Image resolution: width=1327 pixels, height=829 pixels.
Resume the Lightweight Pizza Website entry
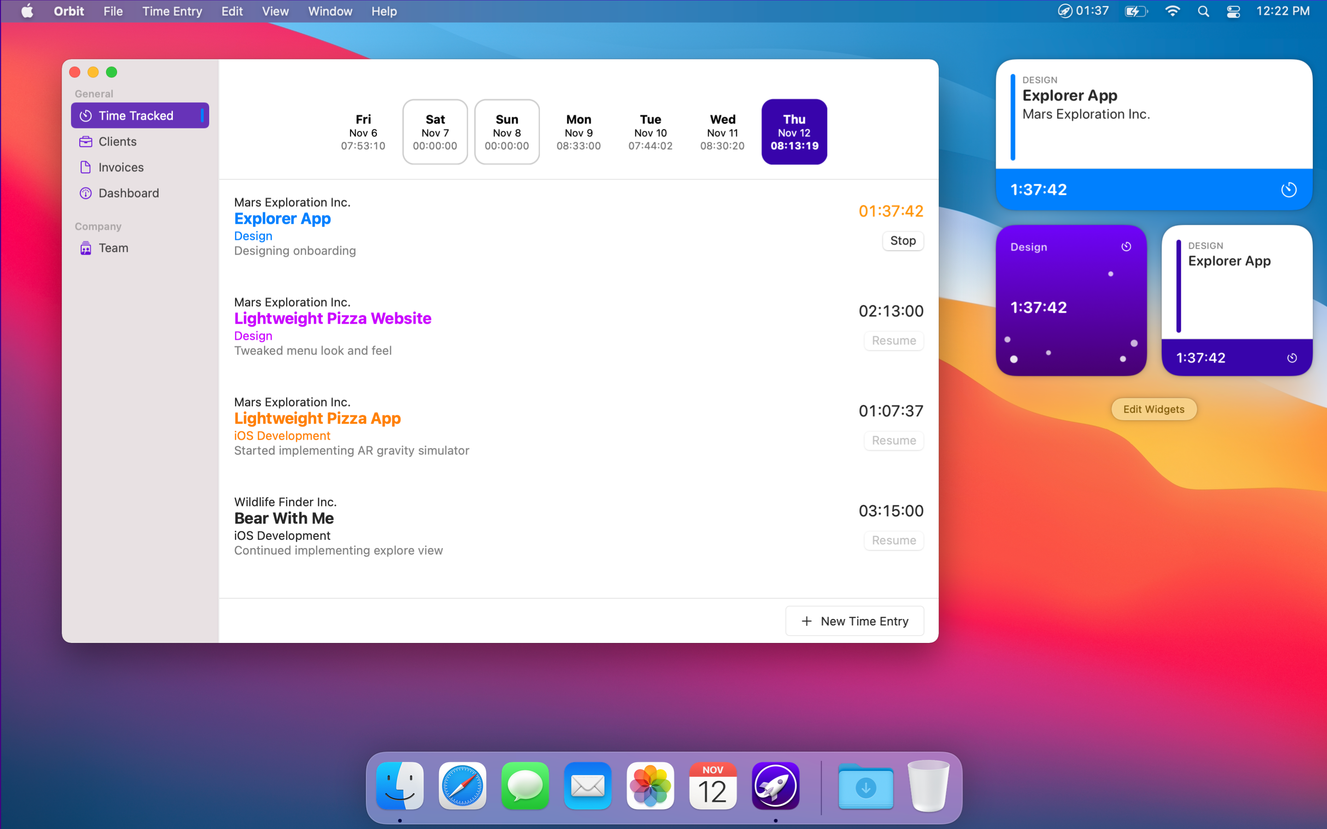(x=893, y=340)
